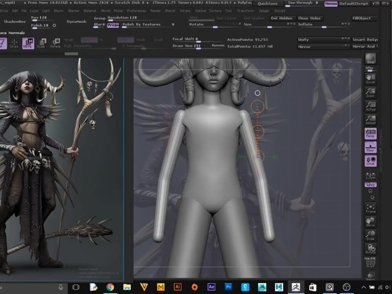Click the rotate-on-Y-axis small icon above Frame
392x294 pixels.
tap(370, 191)
